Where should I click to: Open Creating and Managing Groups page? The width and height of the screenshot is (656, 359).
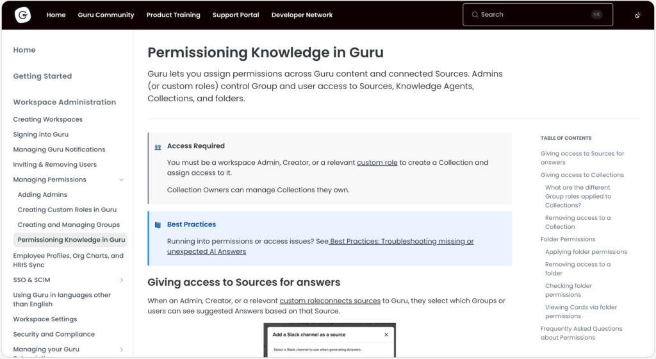(69, 225)
